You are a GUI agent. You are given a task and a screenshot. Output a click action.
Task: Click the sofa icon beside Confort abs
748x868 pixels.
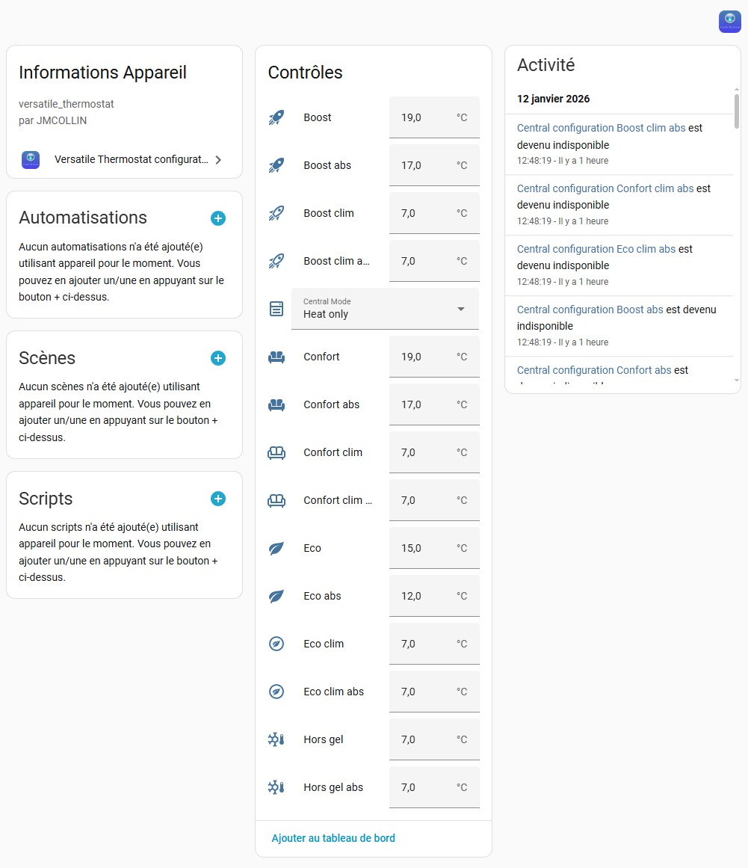click(276, 404)
